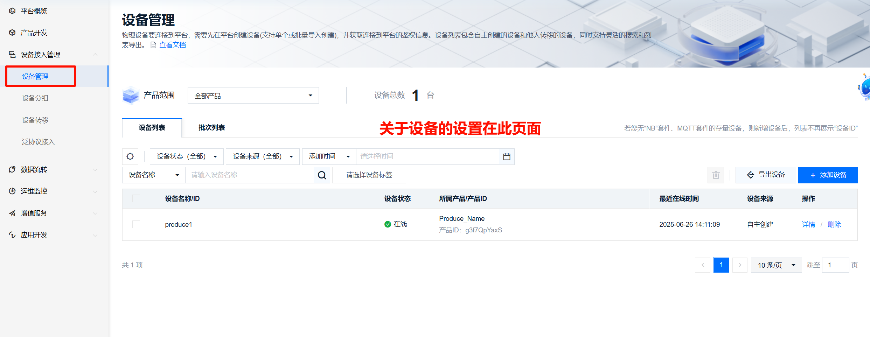Image resolution: width=870 pixels, height=337 pixels.
Task: Click the 数据流转 sidebar icon
Action: [x=12, y=170]
